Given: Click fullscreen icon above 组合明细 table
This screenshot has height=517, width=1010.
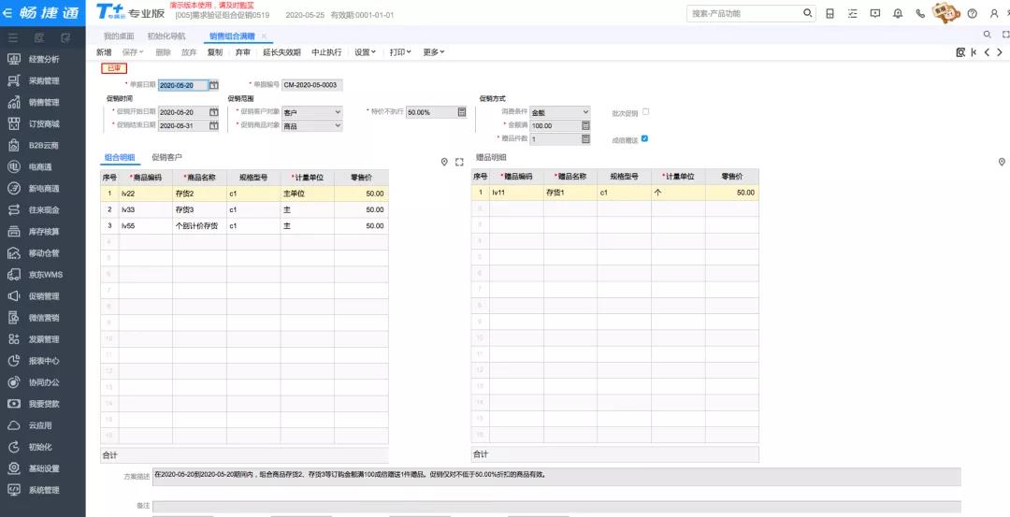Looking at the screenshot, I should click(x=459, y=162).
